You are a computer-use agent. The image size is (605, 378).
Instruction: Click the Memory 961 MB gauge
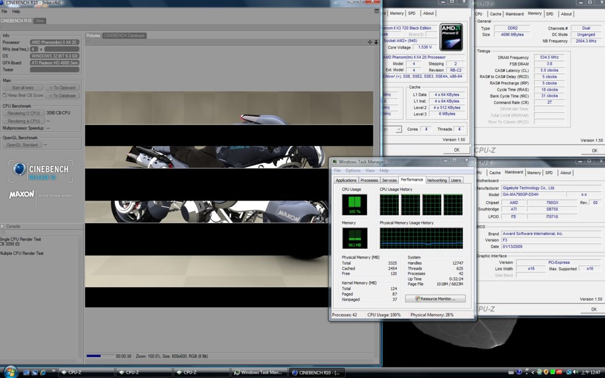(x=354, y=238)
